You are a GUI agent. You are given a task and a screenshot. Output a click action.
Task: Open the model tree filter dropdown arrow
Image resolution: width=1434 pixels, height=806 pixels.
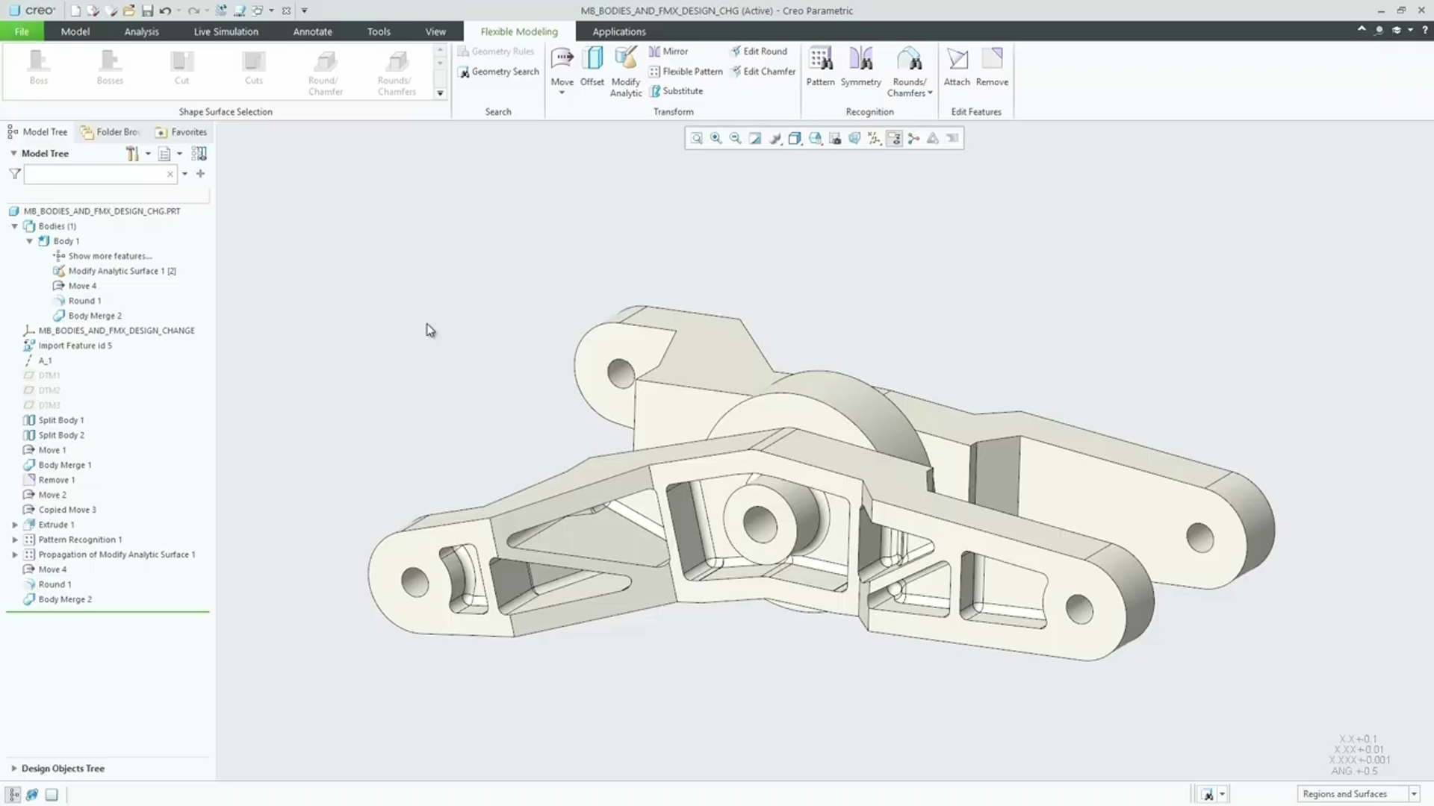pos(184,174)
